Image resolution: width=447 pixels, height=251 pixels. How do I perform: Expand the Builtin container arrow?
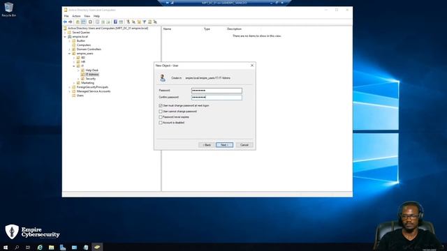(70, 41)
